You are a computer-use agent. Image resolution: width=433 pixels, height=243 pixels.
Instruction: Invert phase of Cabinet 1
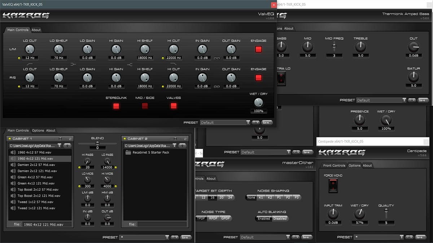click(x=70, y=139)
